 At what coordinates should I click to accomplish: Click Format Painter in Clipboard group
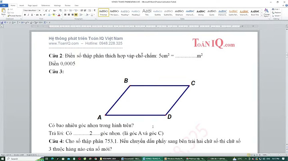point(14,16)
